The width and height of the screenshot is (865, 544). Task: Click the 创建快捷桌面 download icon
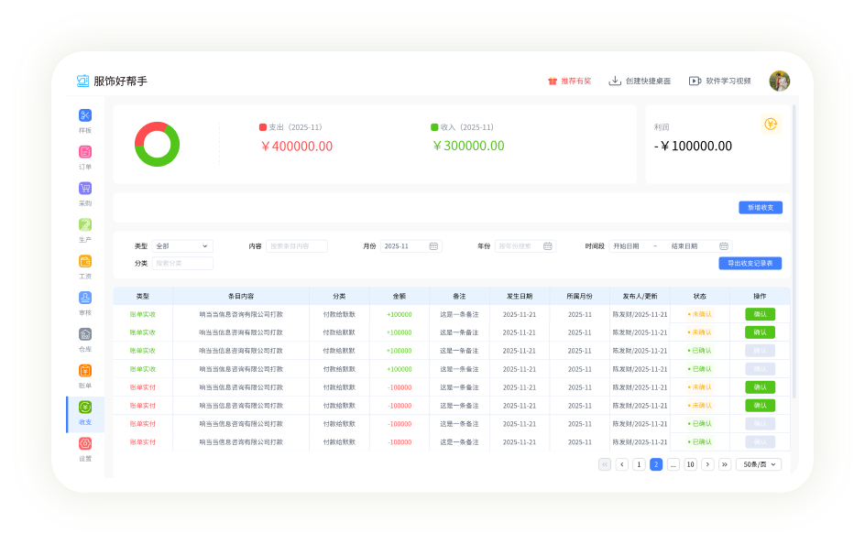pos(615,81)
